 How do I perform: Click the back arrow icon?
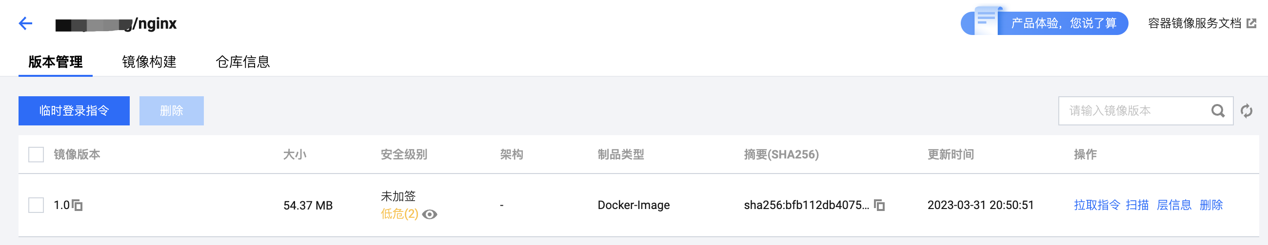pyautogui.click(x=25, y=23)
